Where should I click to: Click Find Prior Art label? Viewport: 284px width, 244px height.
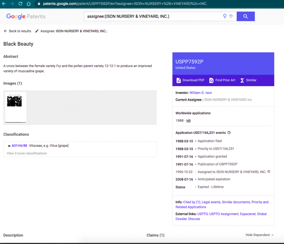[225, 80]
